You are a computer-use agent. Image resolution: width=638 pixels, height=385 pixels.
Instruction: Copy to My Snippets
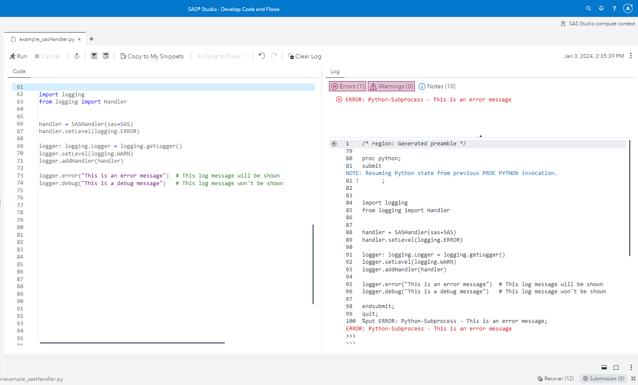point(152,56)
